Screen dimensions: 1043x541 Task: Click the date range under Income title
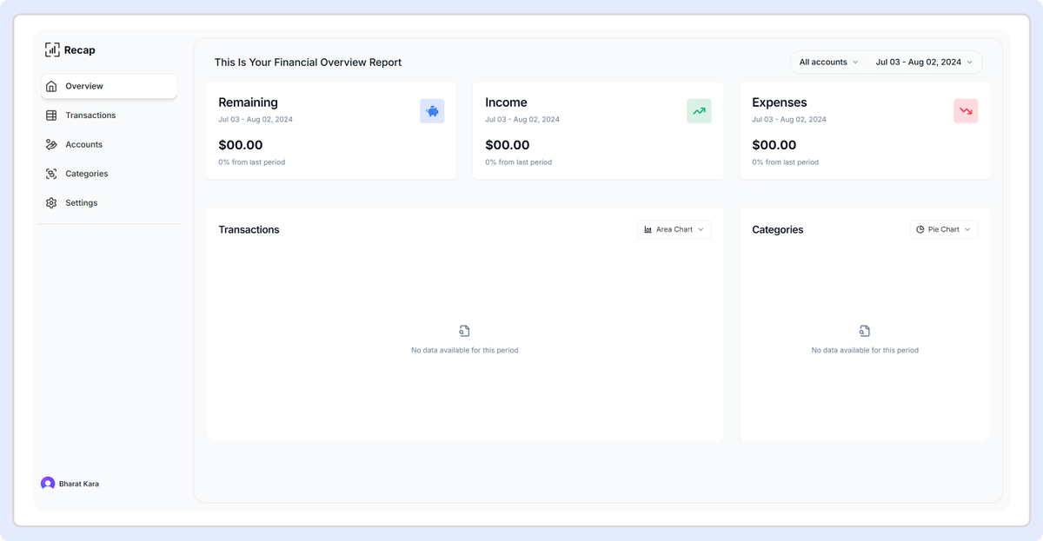point(522,120)
